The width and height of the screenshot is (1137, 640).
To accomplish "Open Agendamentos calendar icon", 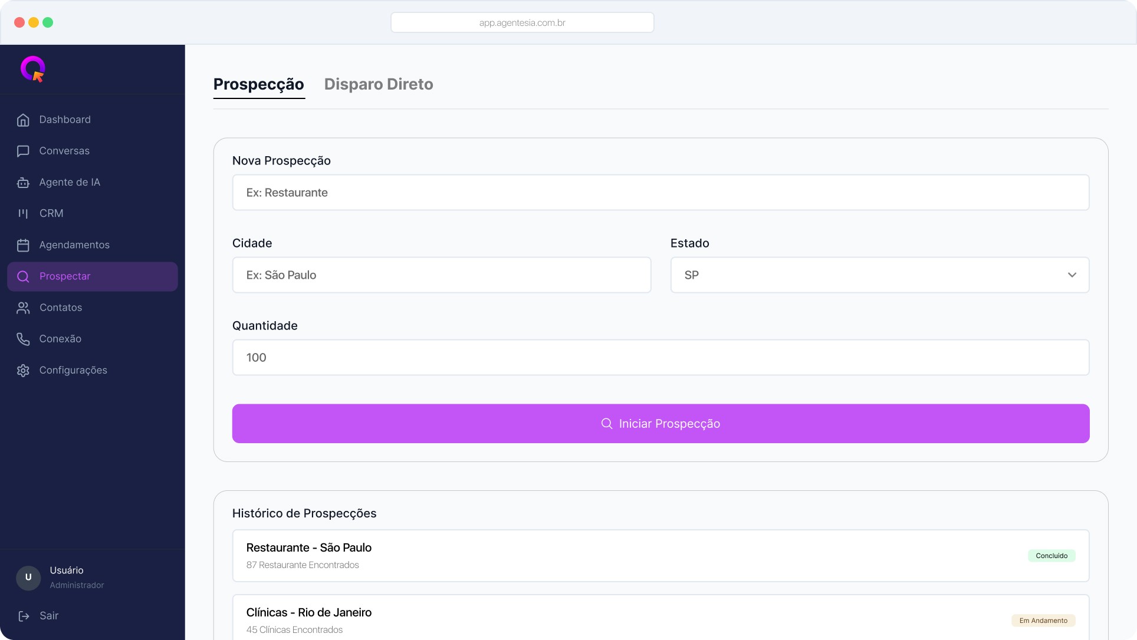I will coord(23,245).
